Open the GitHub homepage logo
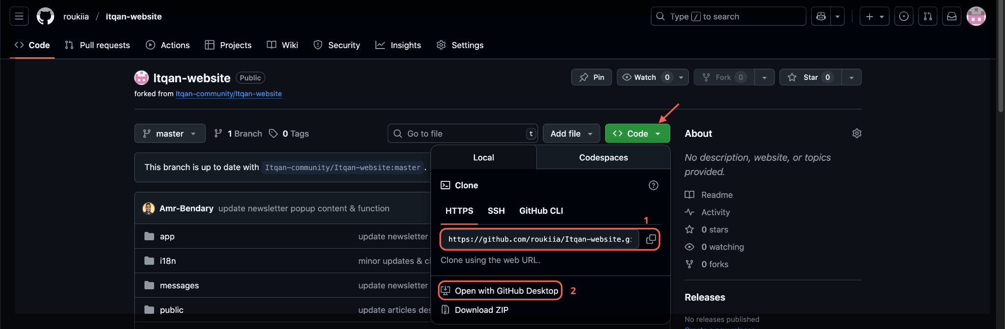The height and width of the screenshot is (329, 1005). pos(46,16)
